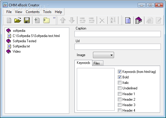
Task: Maximize the CHM eBook Creator window
Action: pos(150,5)
